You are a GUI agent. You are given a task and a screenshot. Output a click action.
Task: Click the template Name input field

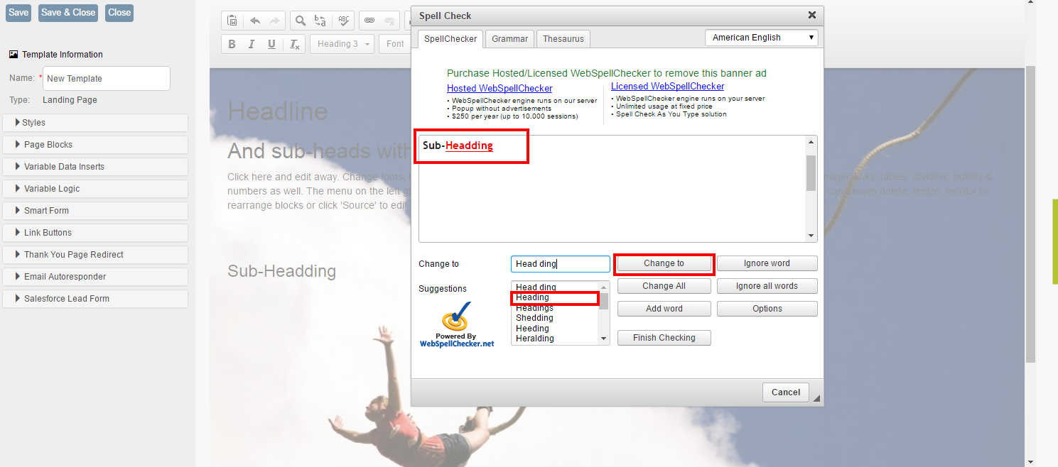[x=107, y=78]
